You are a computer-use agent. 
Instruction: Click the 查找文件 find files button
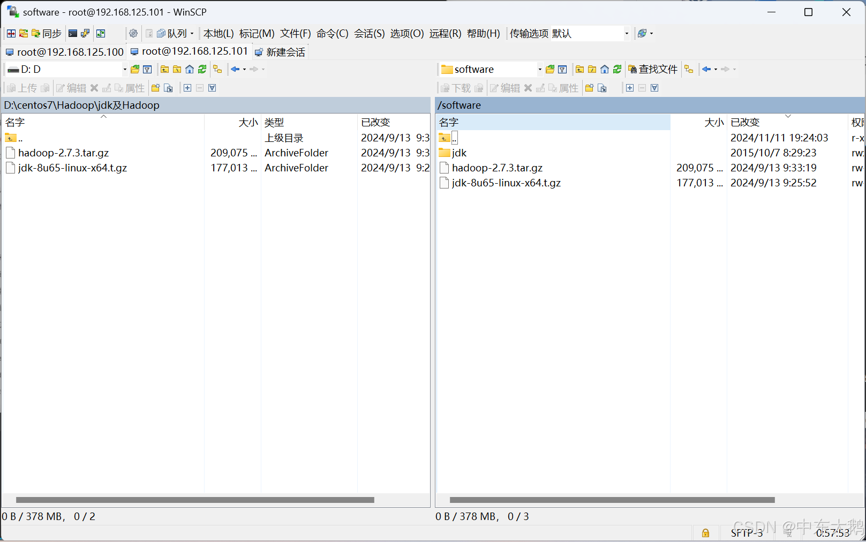point(653,69)
